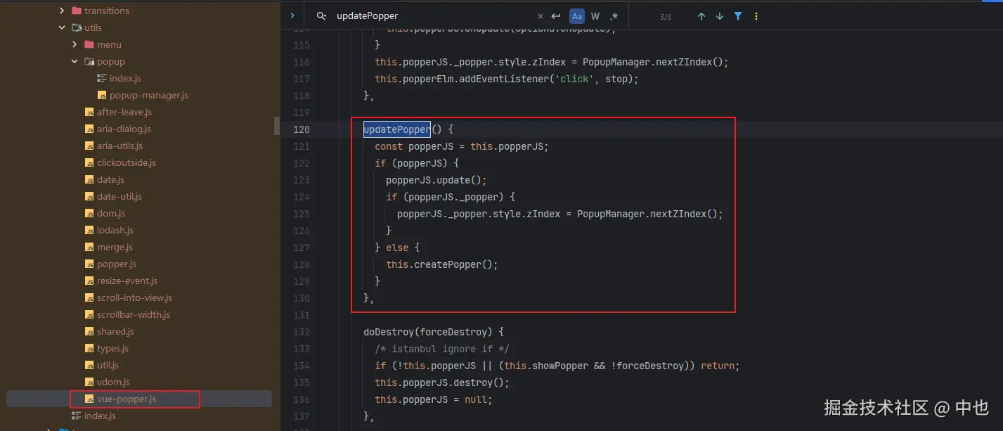Click this.createPopper() call on line 128
The height and width of the screenshot is (431, 1003).
[x=441, y=264]
